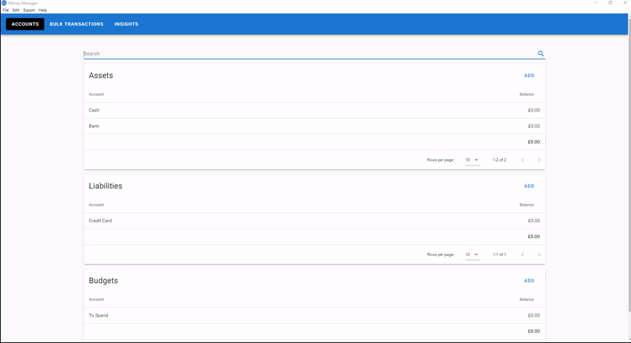Click the Account column header in Liabilities

pyautogui.click(x=96, y=205)
